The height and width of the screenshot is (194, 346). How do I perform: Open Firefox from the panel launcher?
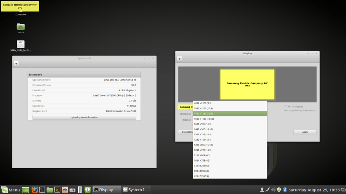(x=34, y=190)
